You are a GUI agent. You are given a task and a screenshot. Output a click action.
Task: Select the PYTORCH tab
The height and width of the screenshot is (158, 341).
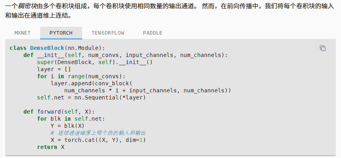[x=61, y=33]
